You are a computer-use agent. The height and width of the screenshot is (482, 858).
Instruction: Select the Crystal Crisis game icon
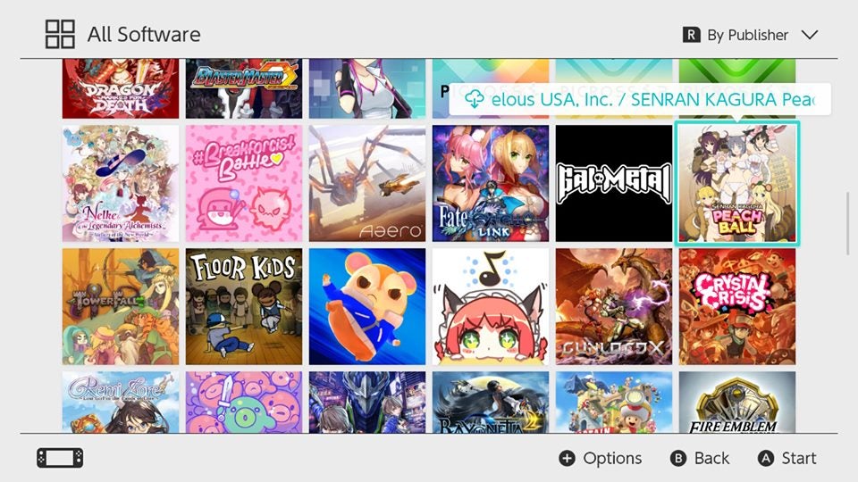coord(737,306)
